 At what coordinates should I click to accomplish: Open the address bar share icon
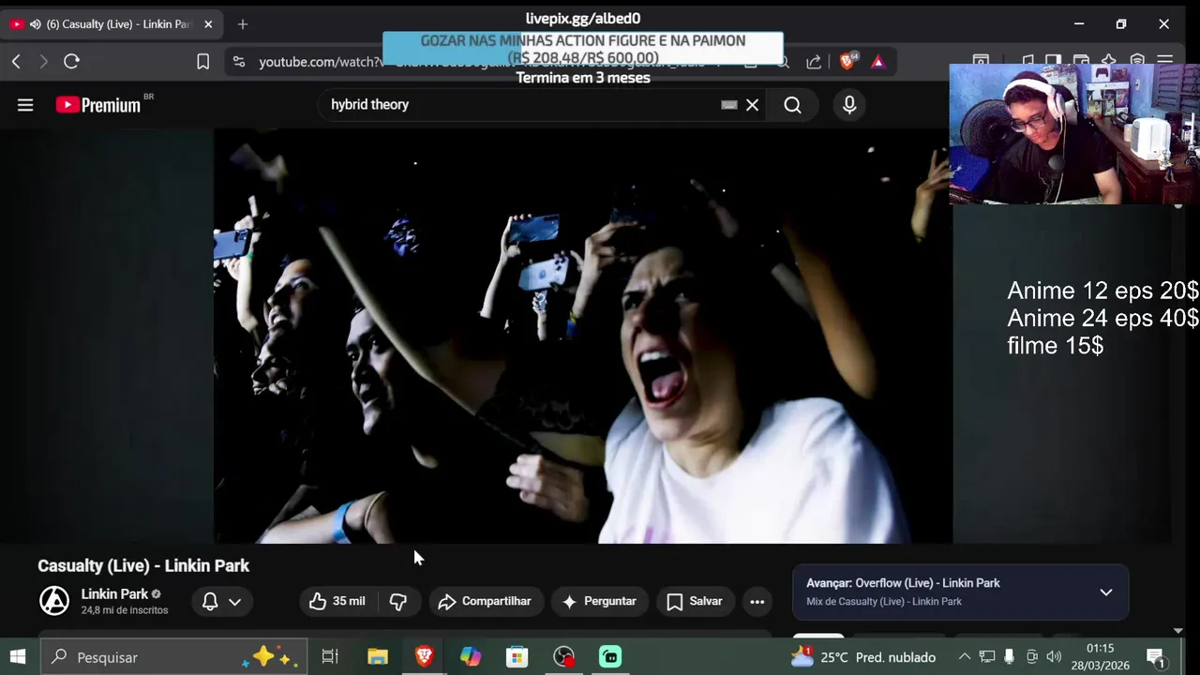(x=814, y=62)
